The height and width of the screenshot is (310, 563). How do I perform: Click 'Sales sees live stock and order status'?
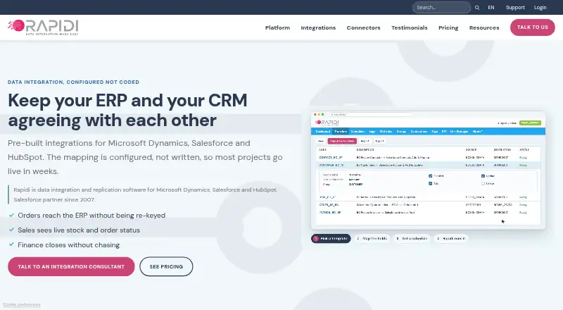(79, 230)
